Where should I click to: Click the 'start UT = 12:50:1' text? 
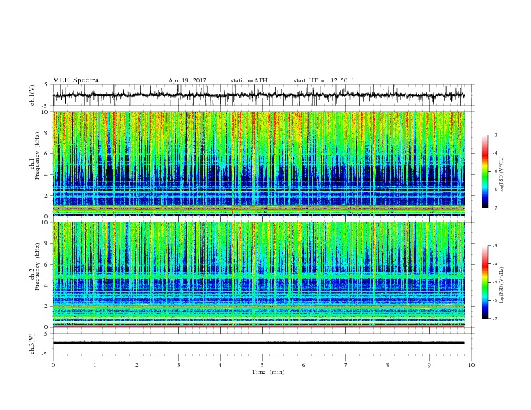tap(324, 80)
